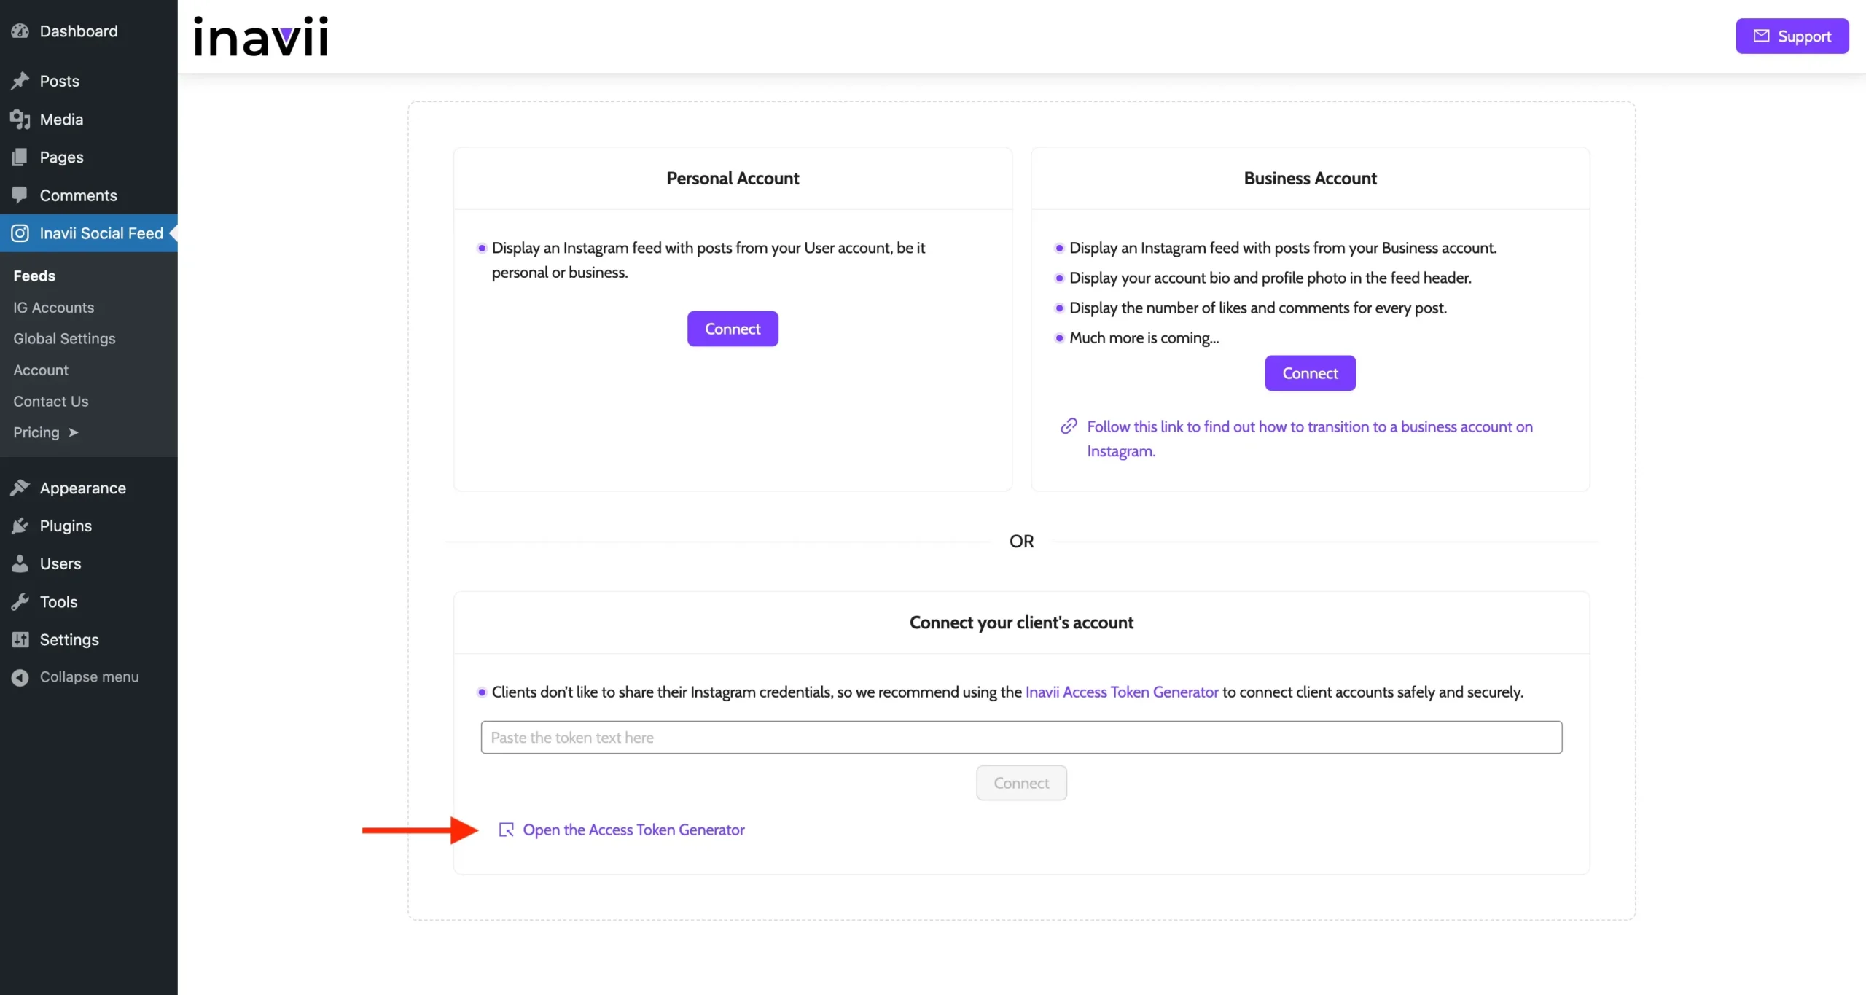Click the Users person icon
1866x995 pixels.
(x=20, y=564)
